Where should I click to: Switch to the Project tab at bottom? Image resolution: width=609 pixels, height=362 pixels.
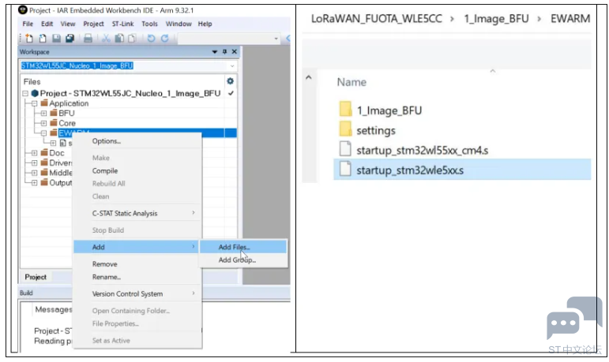click(x=36, y=277)
